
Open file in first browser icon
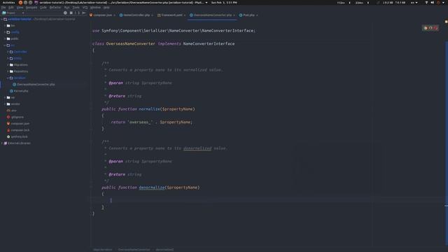(x=426, y=28)
